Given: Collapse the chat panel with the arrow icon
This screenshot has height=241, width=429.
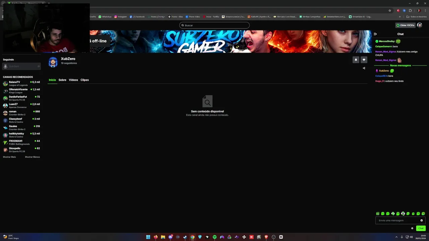Looking at the screenshot, I should 375,34.
